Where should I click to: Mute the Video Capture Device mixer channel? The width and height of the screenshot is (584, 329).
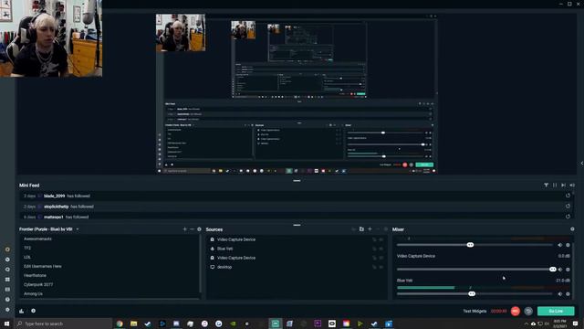point(559,270)
